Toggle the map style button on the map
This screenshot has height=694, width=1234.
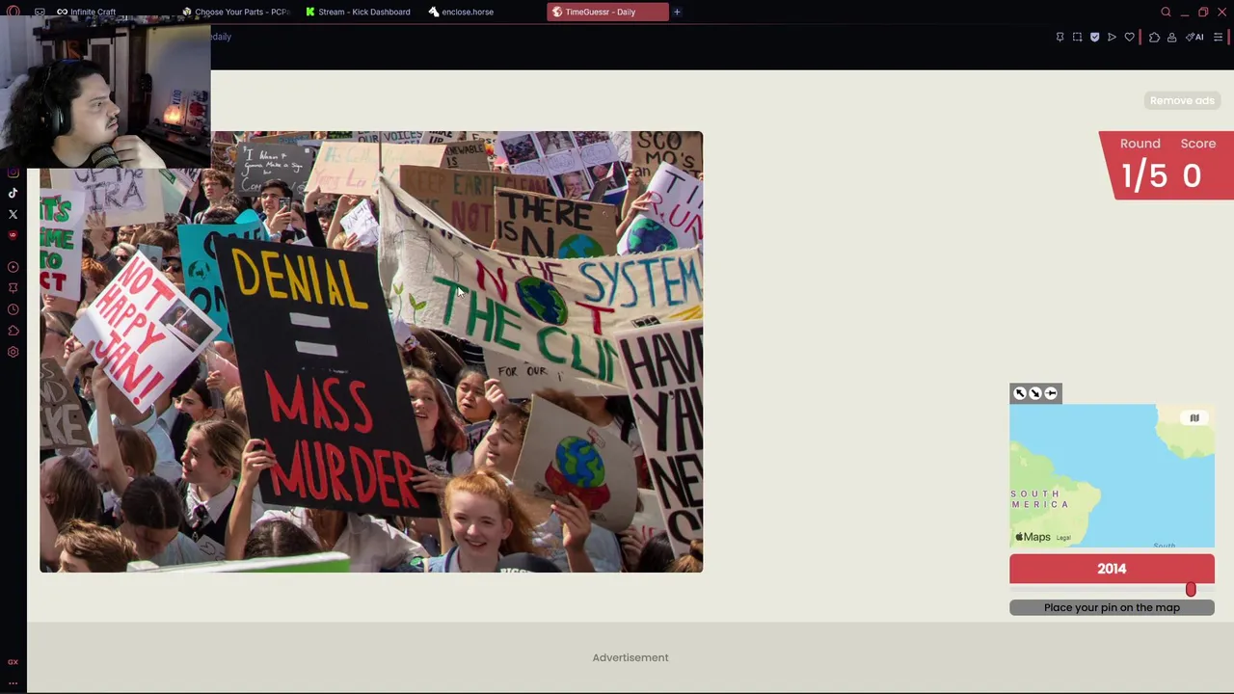(1194, 418)
